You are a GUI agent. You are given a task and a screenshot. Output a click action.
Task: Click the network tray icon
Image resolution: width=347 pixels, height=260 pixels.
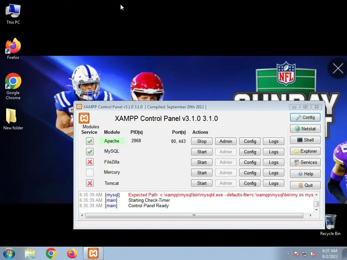(x=305, y=254)
